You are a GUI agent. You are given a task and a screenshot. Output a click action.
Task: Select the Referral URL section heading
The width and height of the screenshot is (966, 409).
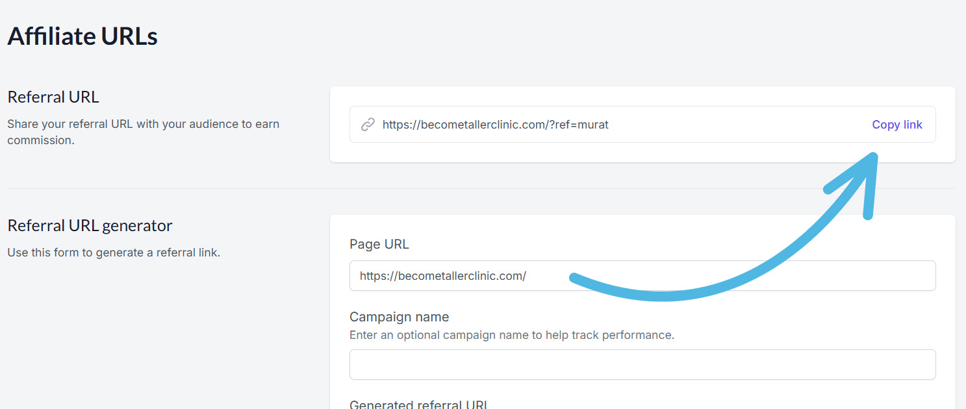[x=53, y=97]
